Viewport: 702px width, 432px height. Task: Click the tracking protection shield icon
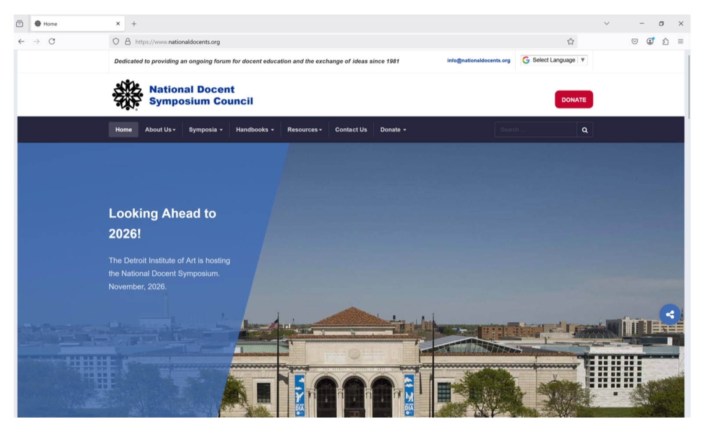116,42
